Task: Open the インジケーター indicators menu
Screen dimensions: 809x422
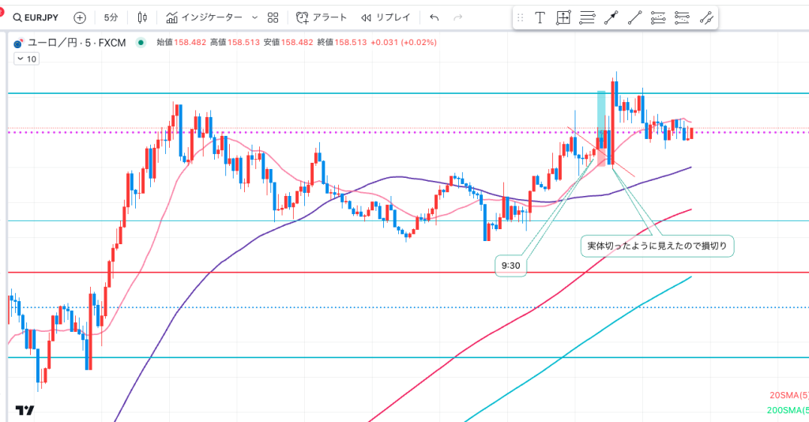Action: 202,17
